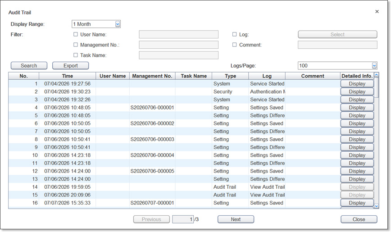Click the Task Name filter text field
Image resolution: width=391 pixels, height=232 pixels.
178,55
